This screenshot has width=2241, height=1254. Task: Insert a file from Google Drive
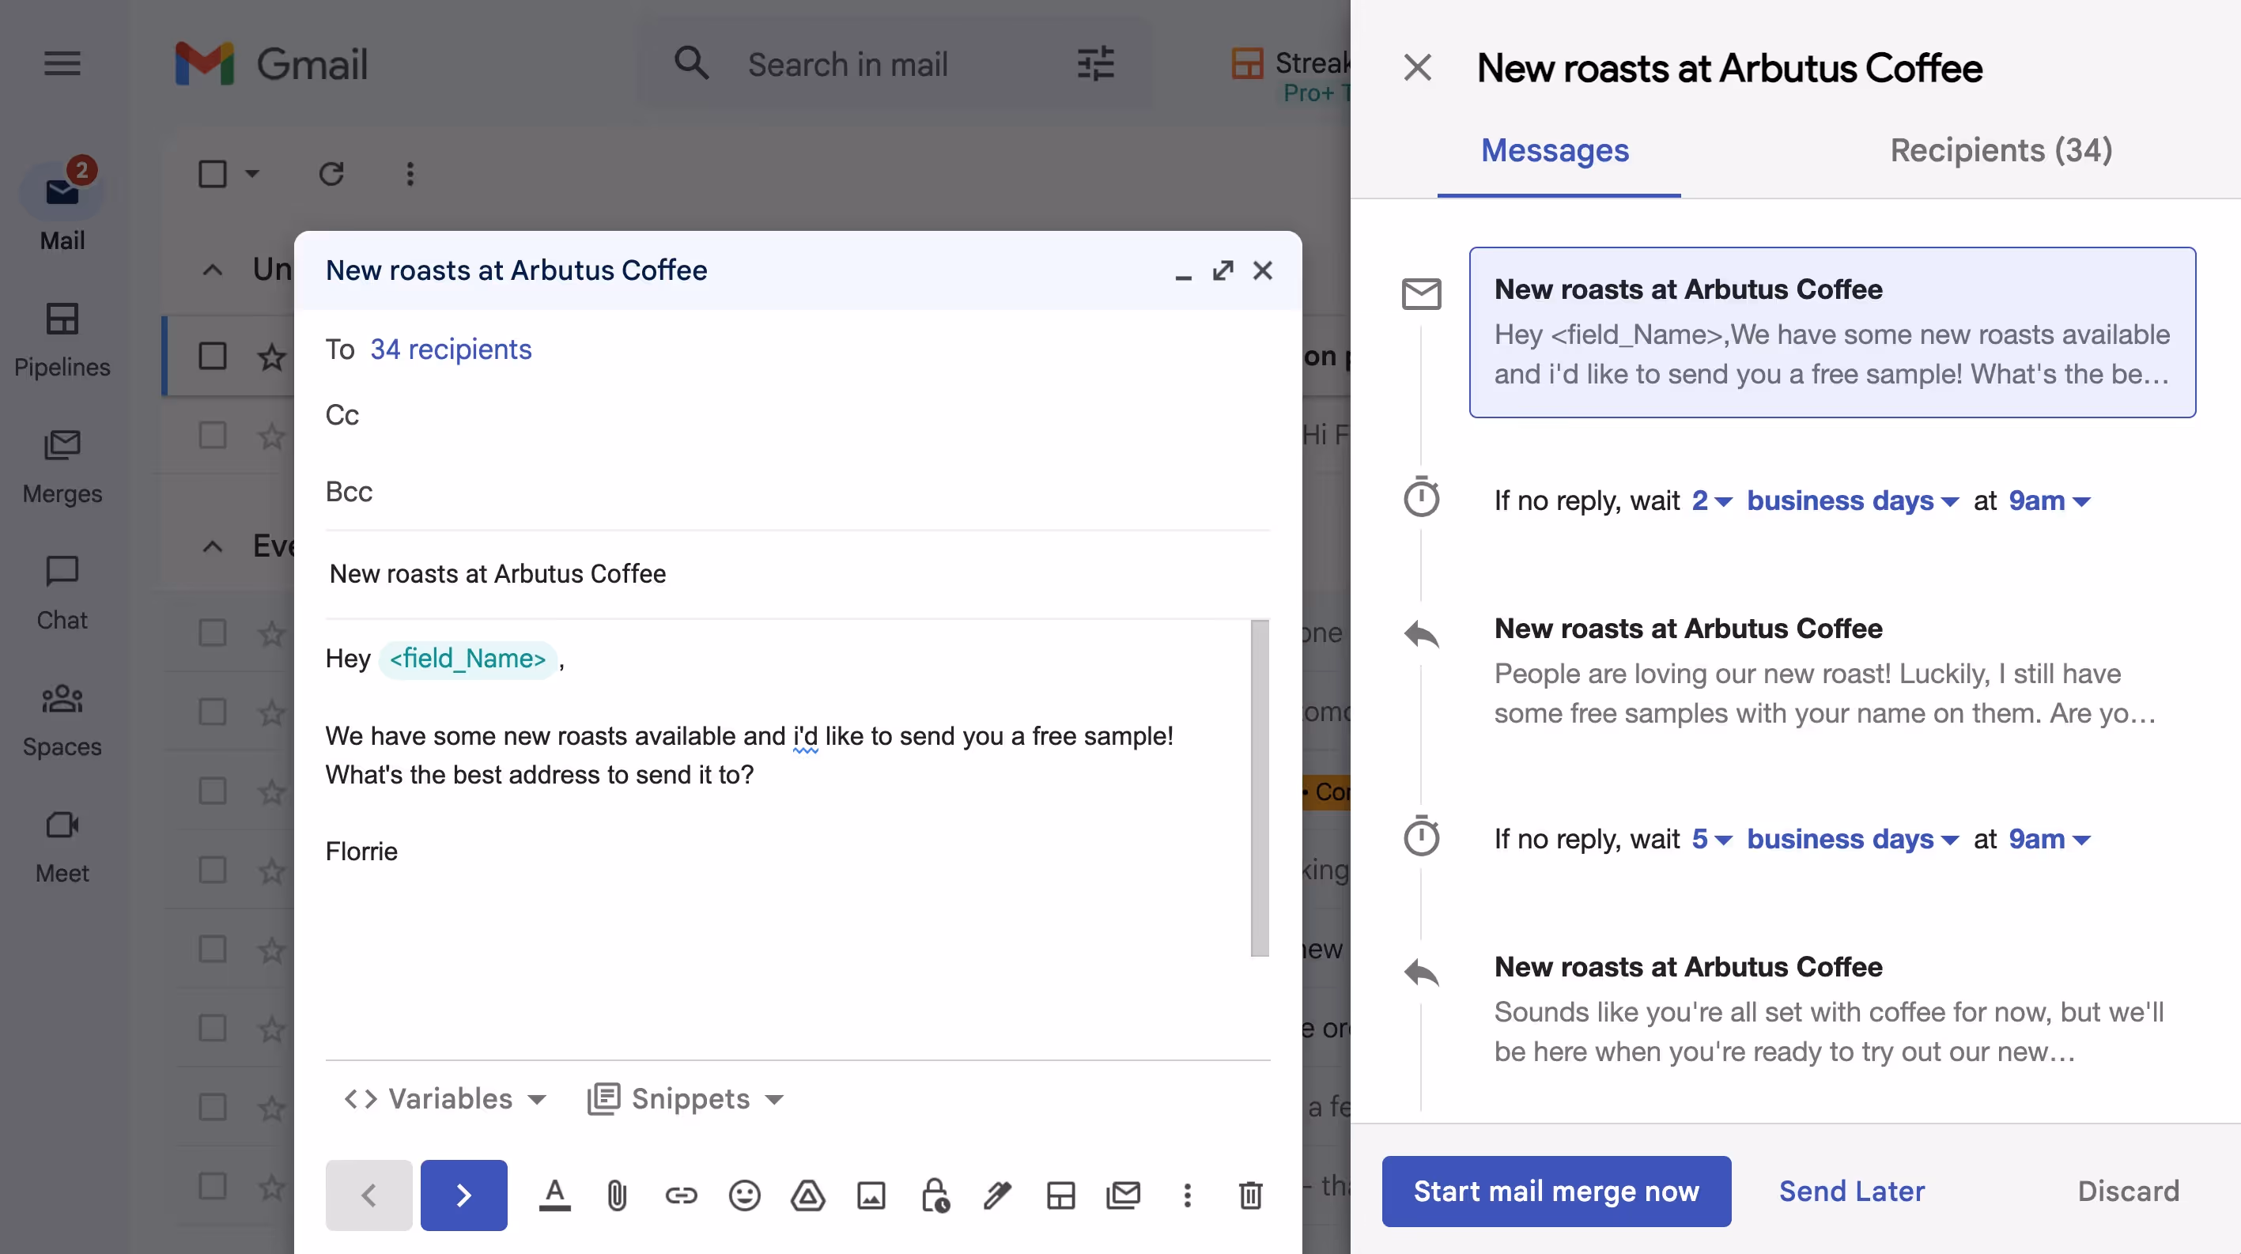[x=808, y=1195]
